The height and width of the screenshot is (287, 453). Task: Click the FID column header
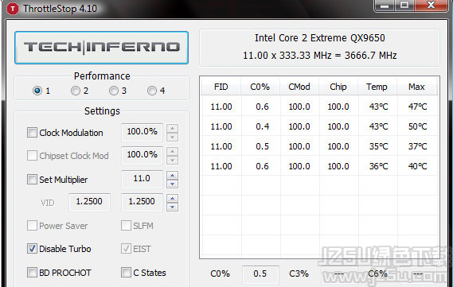221,87
